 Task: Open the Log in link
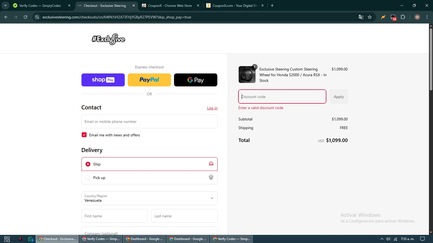point(212,108)
